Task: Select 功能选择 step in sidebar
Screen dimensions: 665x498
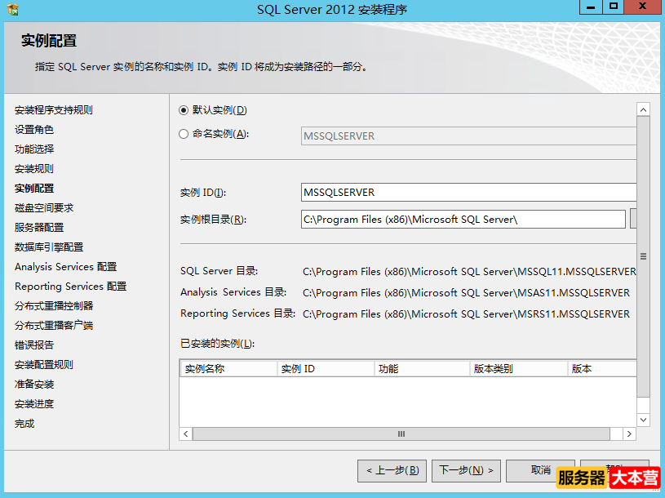Action: (x=34, y=149)
